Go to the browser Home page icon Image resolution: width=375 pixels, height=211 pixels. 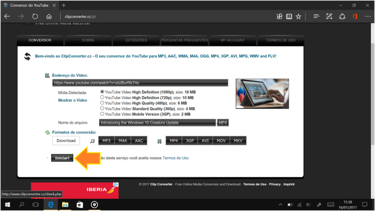click(x=49, y=16)
